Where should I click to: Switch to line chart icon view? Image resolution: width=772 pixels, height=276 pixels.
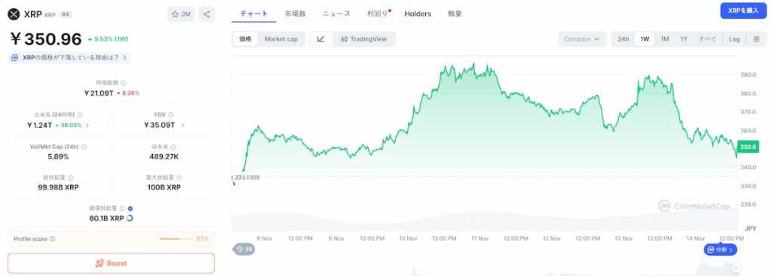point(321,39)
